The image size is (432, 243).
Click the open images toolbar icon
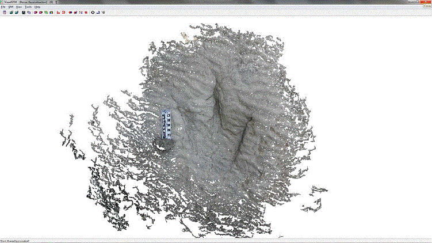coord(11,12)
